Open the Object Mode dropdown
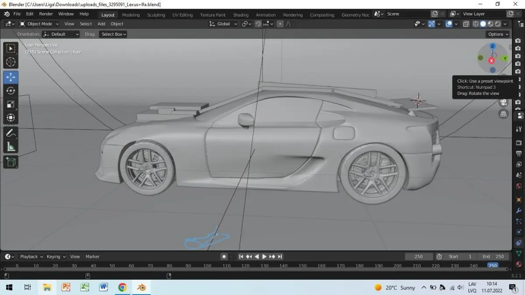The height and width of the screenshot is (295, 525). (39, 24)
